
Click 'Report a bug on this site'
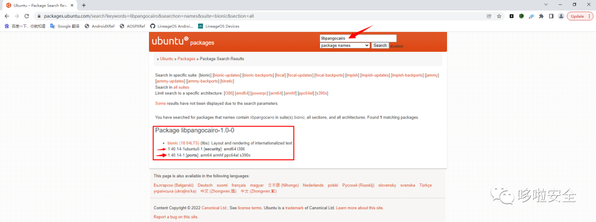pos(176,217)
